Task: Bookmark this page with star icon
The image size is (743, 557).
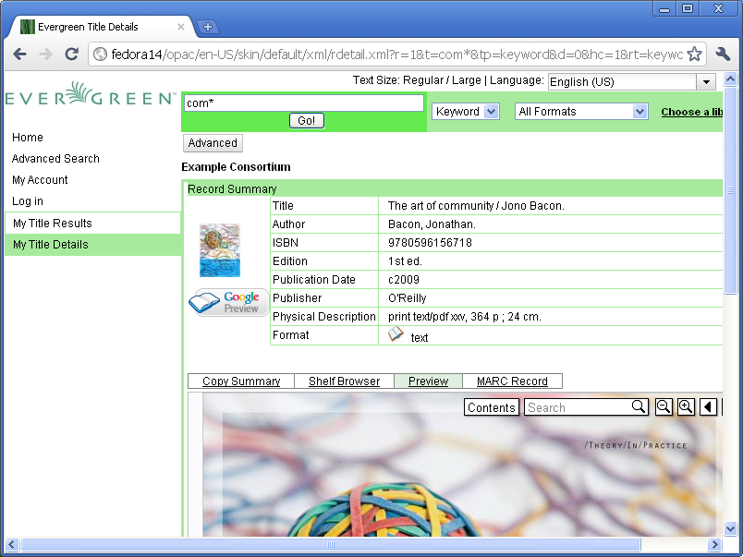Action: pyautogui.click(x=694, y=54)
